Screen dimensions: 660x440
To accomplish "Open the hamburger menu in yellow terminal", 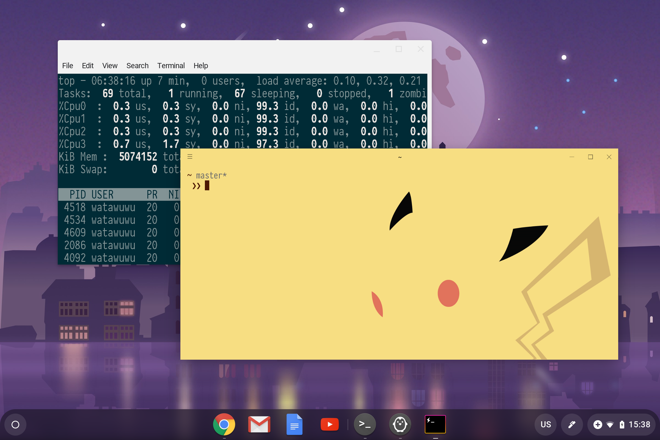I will coord(190,156).
